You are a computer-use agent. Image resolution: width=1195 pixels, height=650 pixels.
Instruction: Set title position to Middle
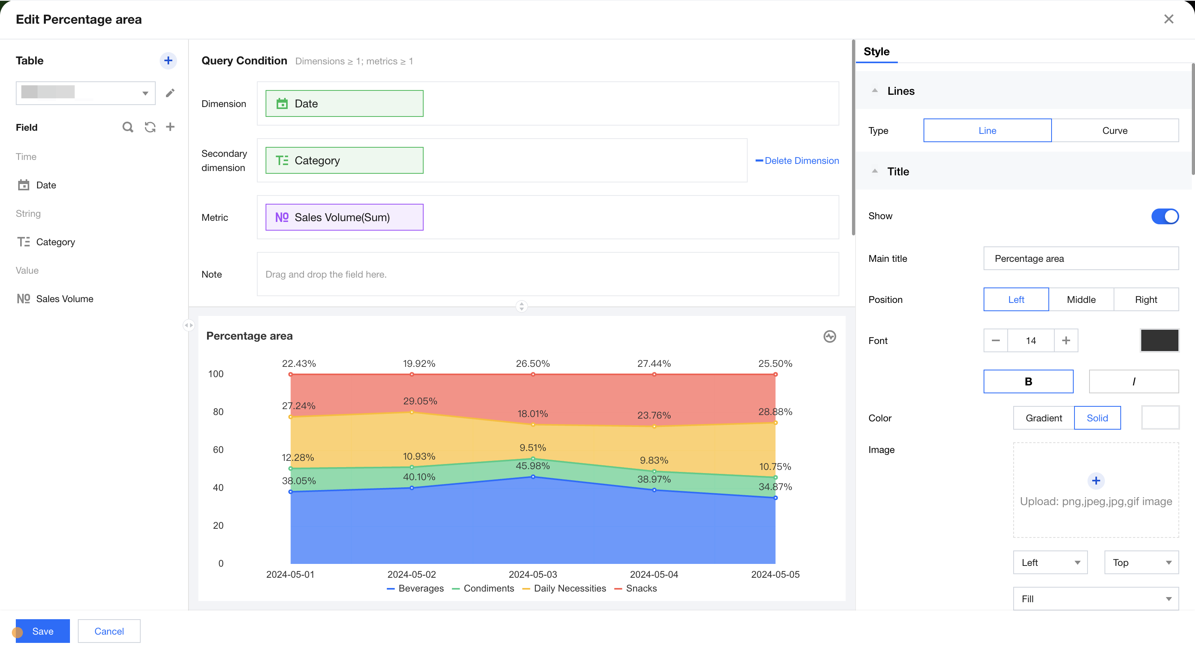pyautogui.click(x=1081, y=299)
